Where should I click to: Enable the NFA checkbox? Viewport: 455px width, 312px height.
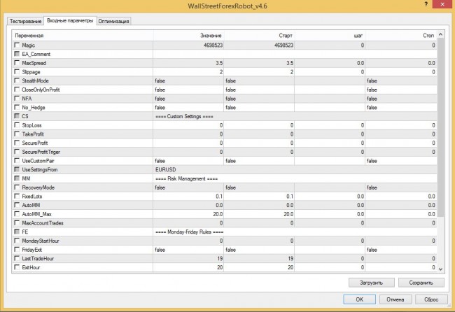pyautogui.click(x=17, y=99)
